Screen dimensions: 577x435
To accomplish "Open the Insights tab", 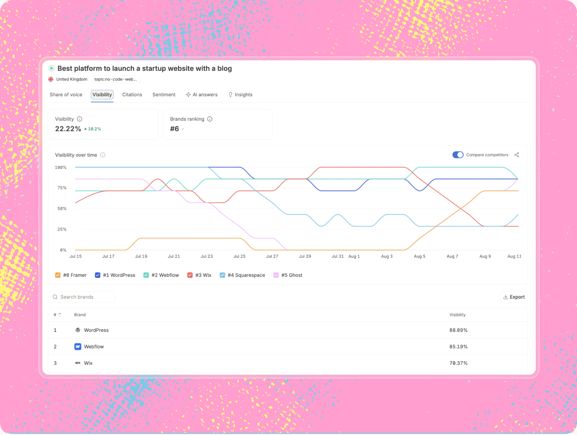I will point(240,95).
